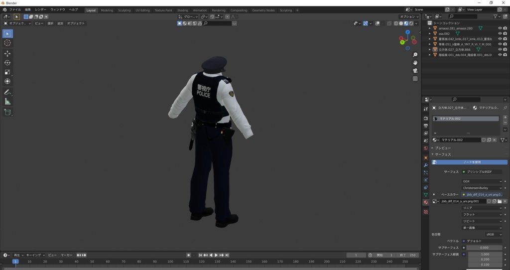Click the play animation button
This screenshot has width=510, height=270.
click(216, 255)
